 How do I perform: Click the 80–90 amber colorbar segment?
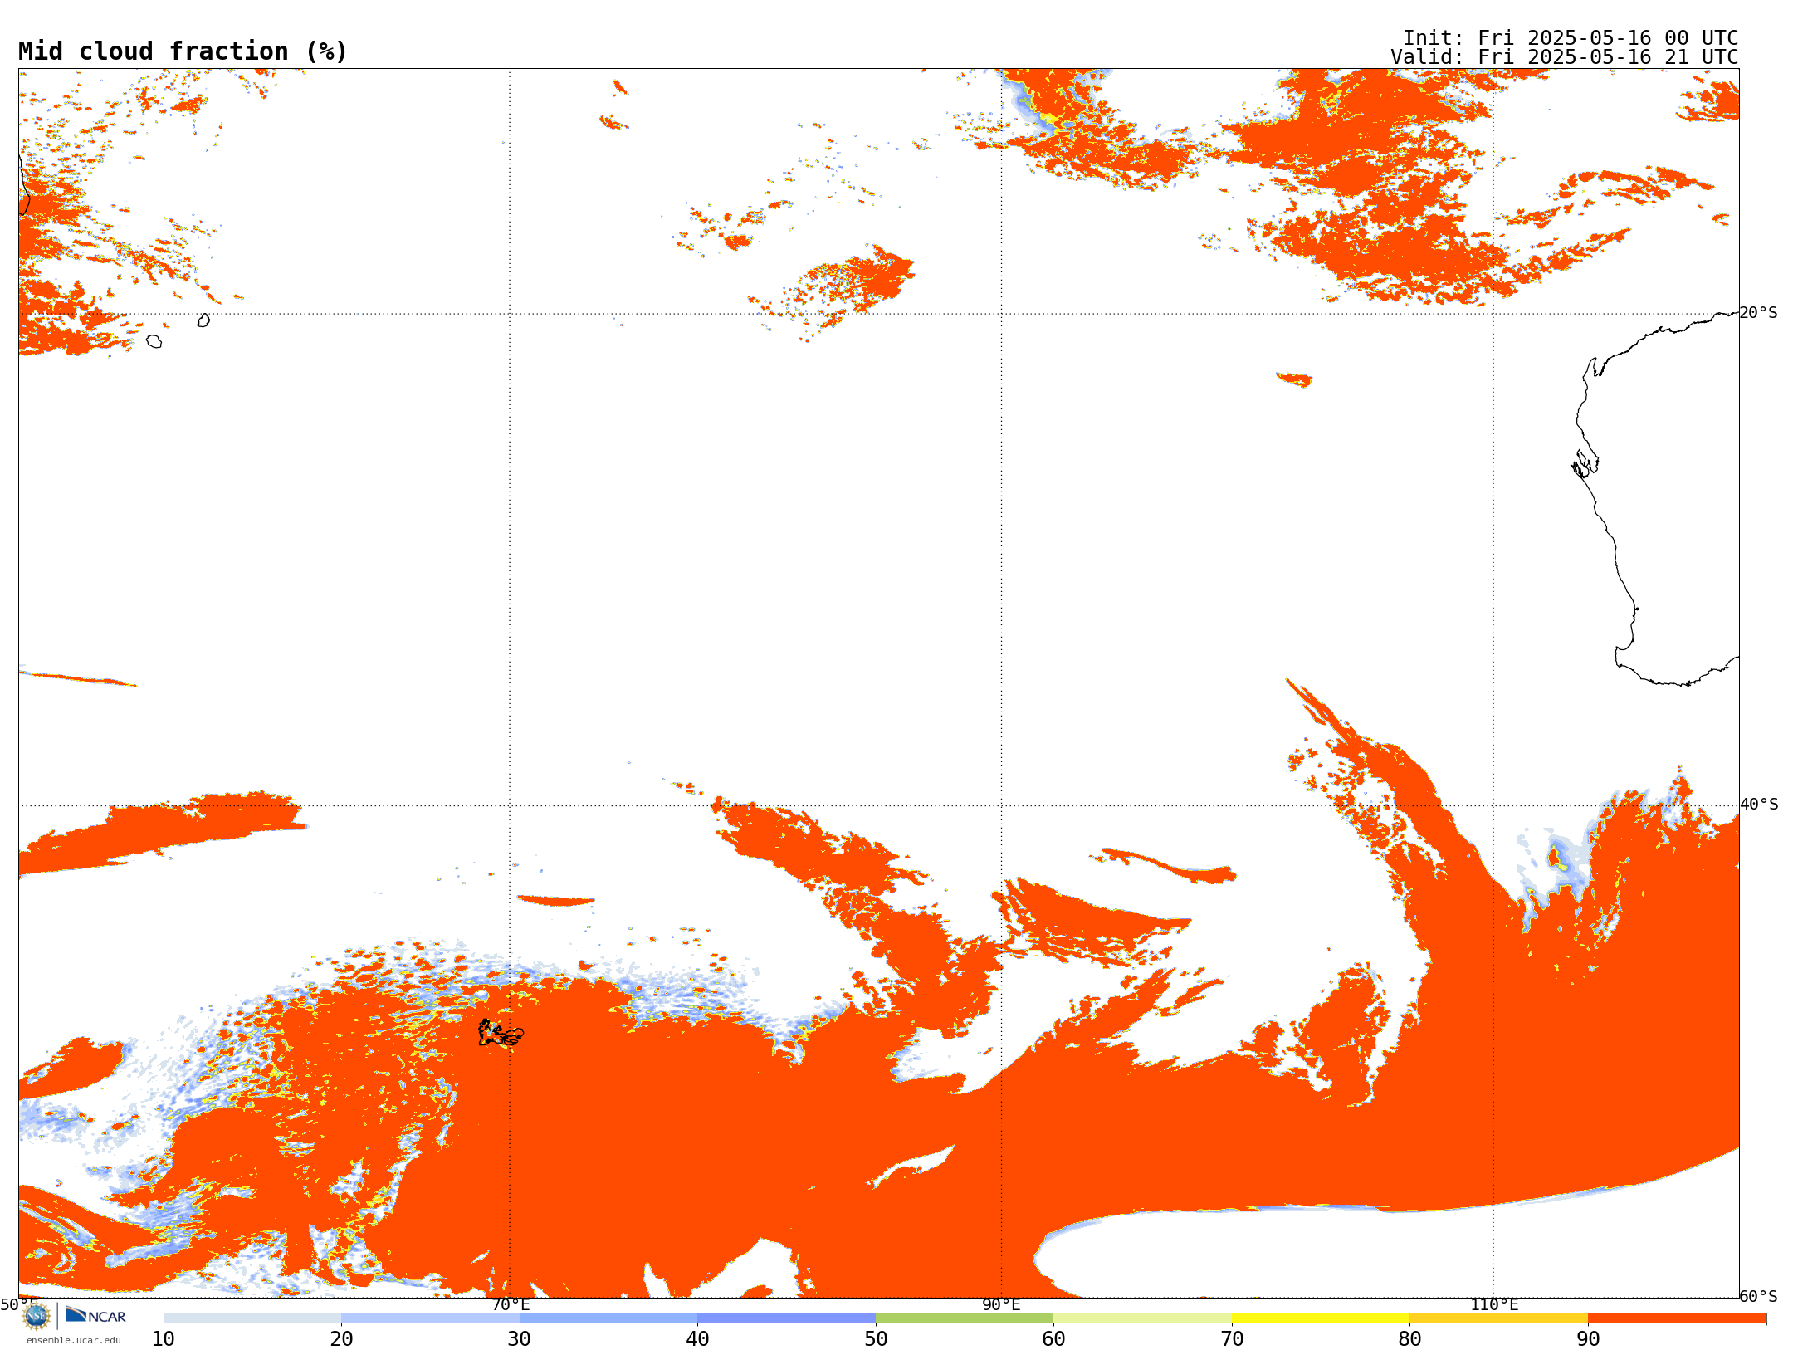pyautogui.click(x=1498, y=1318)
